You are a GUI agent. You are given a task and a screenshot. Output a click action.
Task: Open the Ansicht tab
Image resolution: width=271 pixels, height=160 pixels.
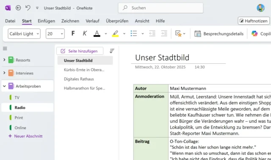[142, 21]
